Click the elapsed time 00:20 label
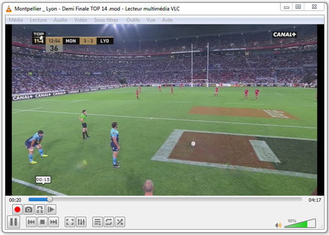 15,200
